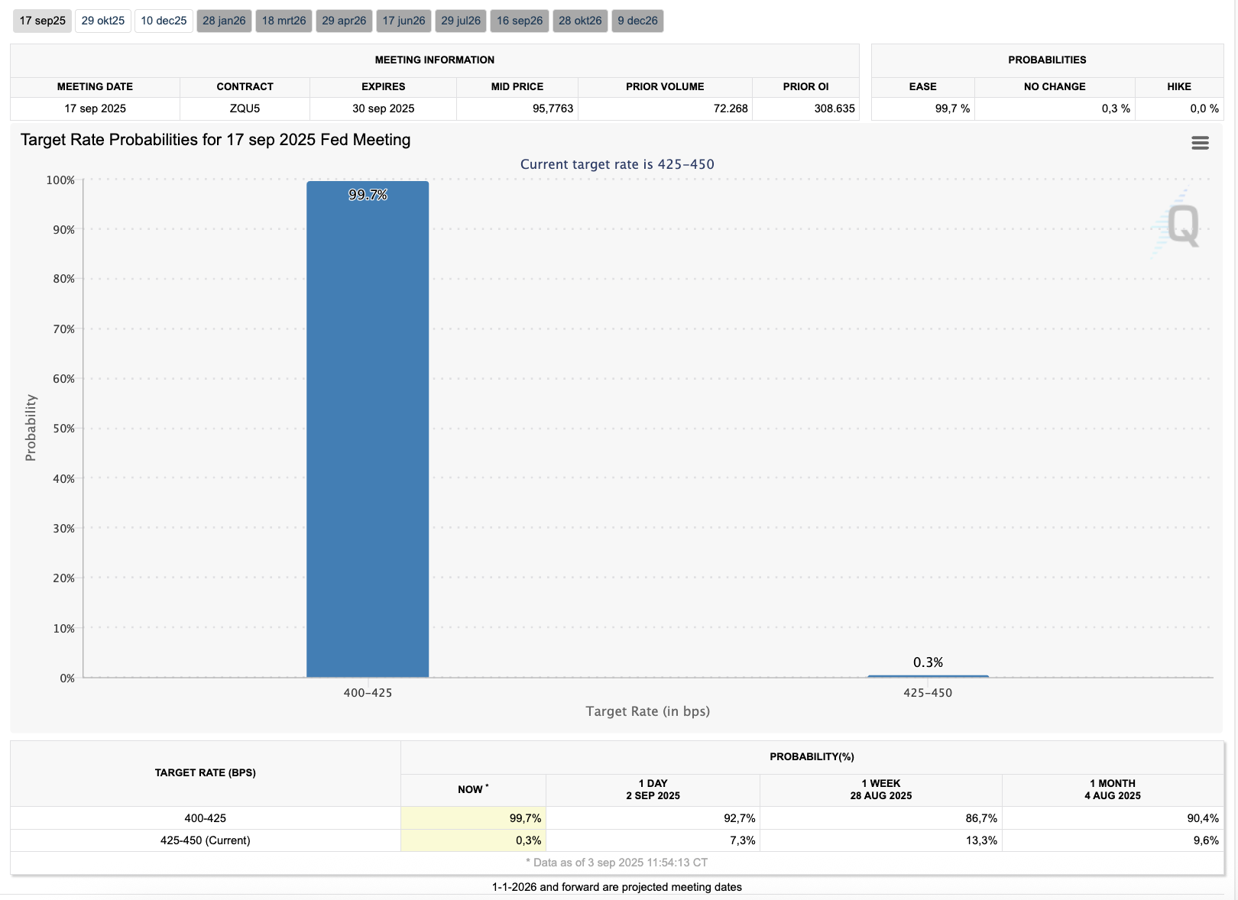Select the 9 dec26 meeting tab
1238x900 pixels.
[x=637, y=21]
